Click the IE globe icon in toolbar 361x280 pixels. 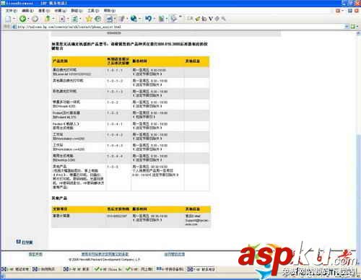134,19
